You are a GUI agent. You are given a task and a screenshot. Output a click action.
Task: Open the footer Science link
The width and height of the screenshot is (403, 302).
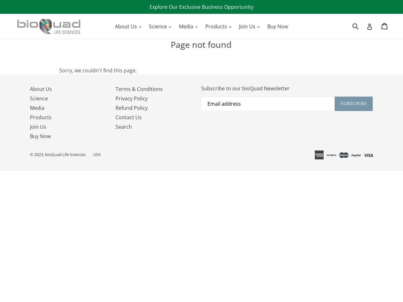[39, 99]
